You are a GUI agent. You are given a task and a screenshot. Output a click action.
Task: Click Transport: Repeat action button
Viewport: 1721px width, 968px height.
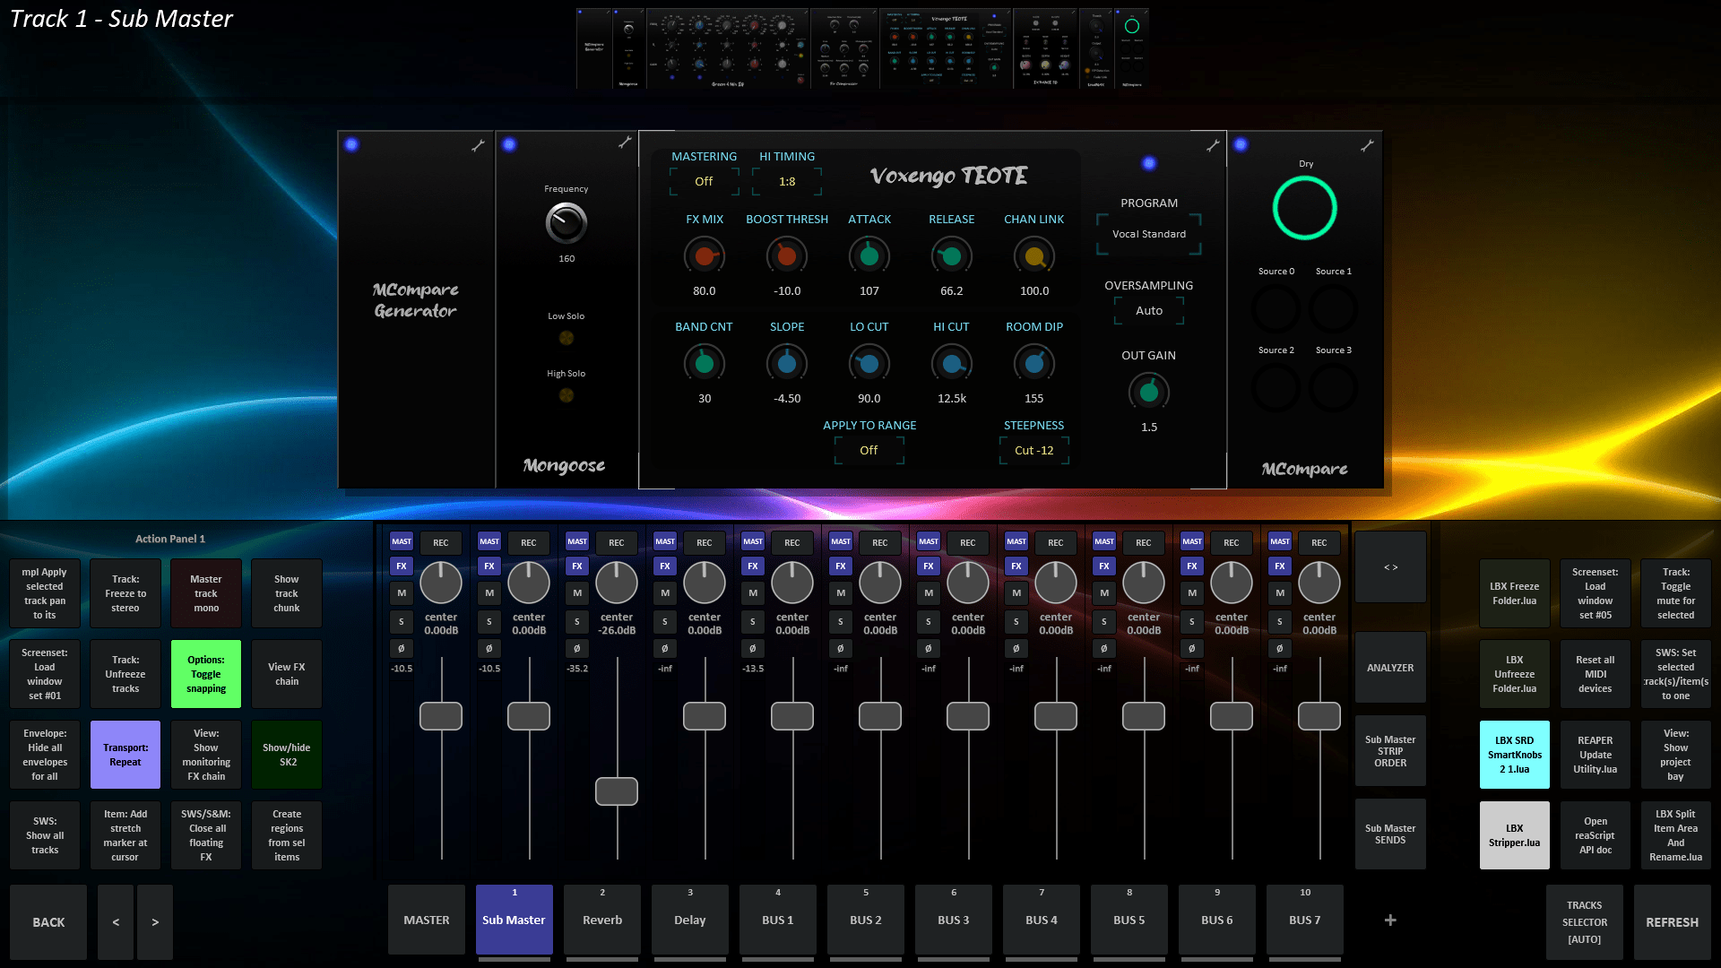125,755
